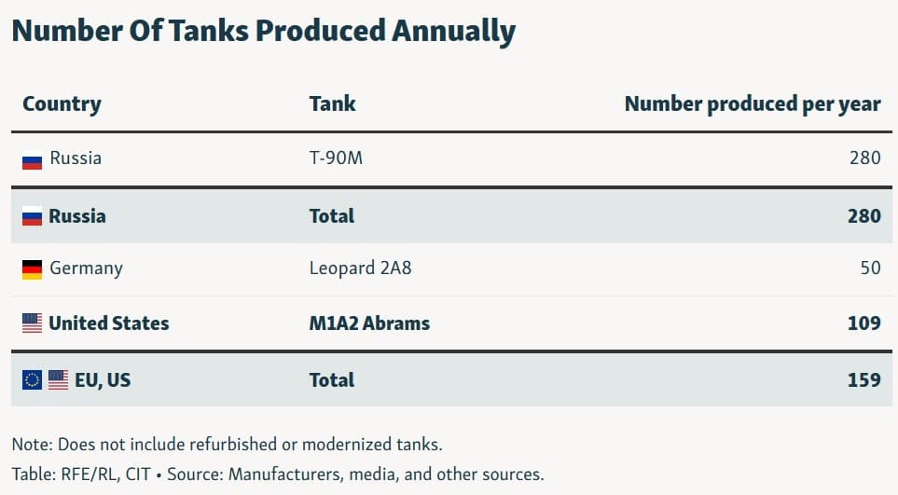The width and height of the screenshot is (898, 495).
Task: Click the value 159 in total row
Action: [864, 379]
